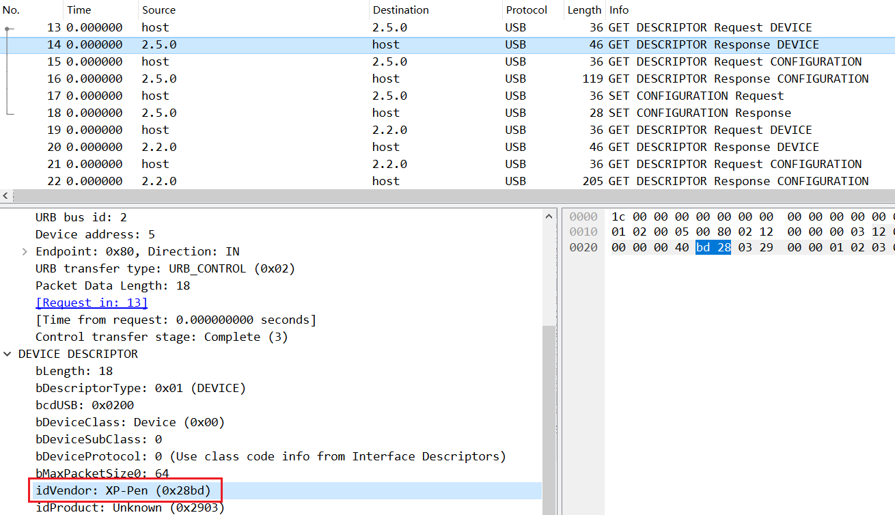Expand the Endpoint: 0x80 tree node
895x515 pixels.
pos(26,251)
